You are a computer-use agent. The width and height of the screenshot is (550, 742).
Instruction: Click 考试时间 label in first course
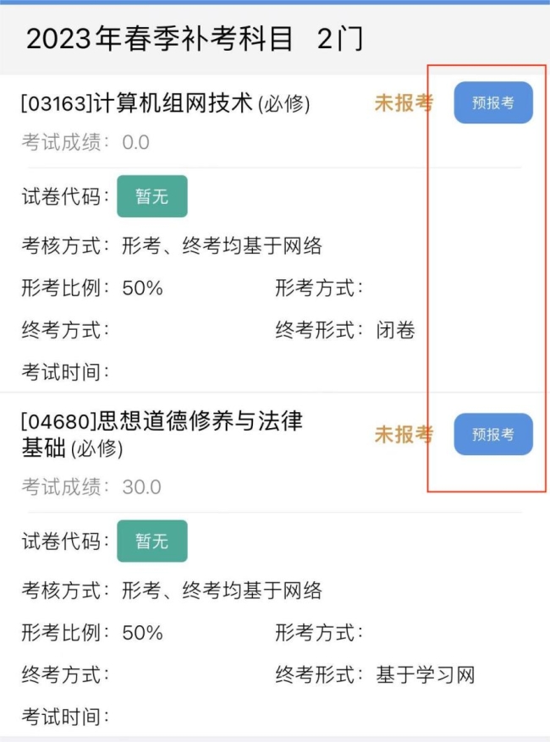coord(66,372)
